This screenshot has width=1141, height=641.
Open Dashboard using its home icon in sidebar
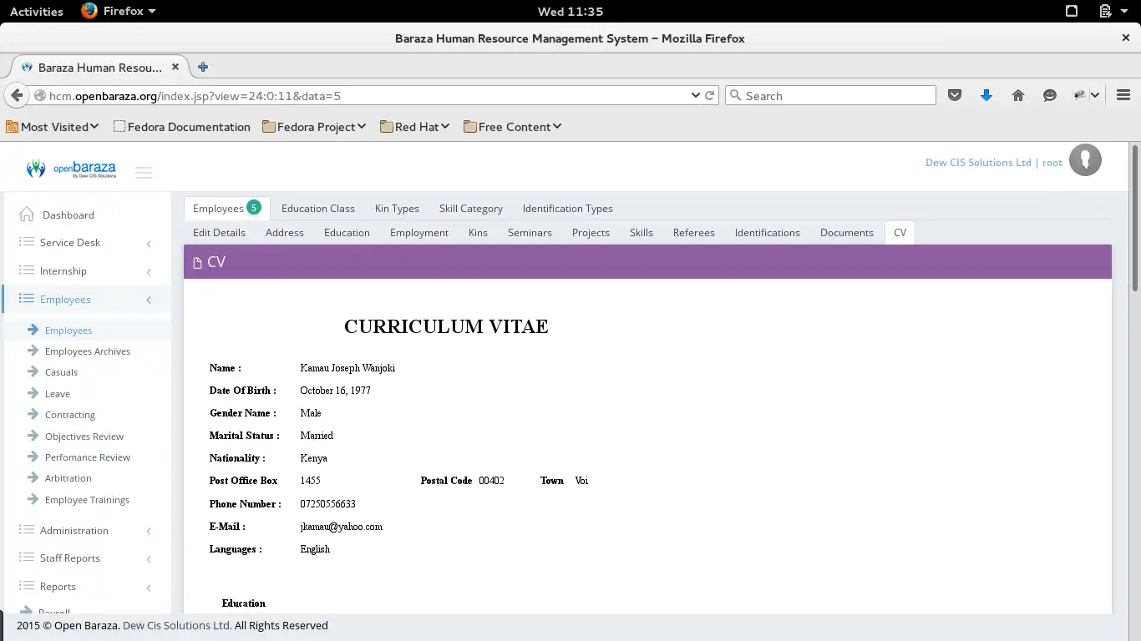26,215
